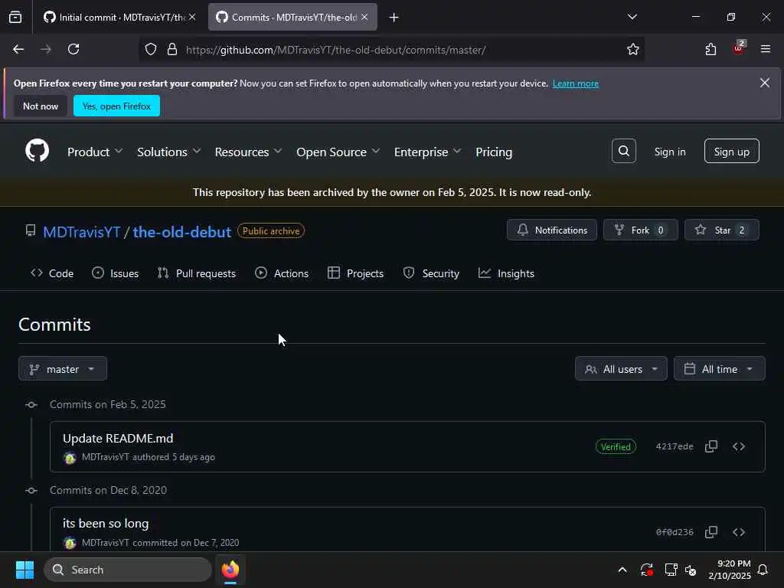The height and width of the screenshot is (588, 784).
Task: Click the Verified badge
Action: [616, 446]
